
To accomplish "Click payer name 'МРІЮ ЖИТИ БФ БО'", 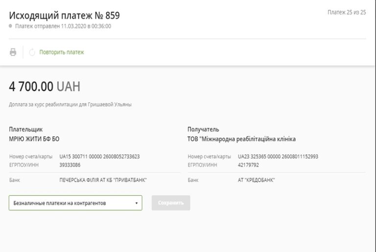I will (34, 139).
